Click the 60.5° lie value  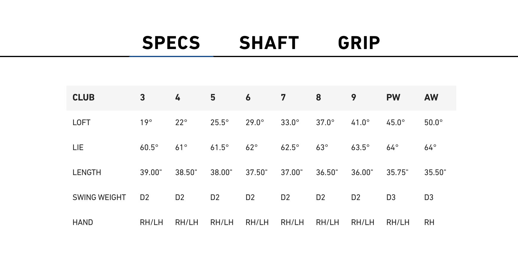point(149,147)
